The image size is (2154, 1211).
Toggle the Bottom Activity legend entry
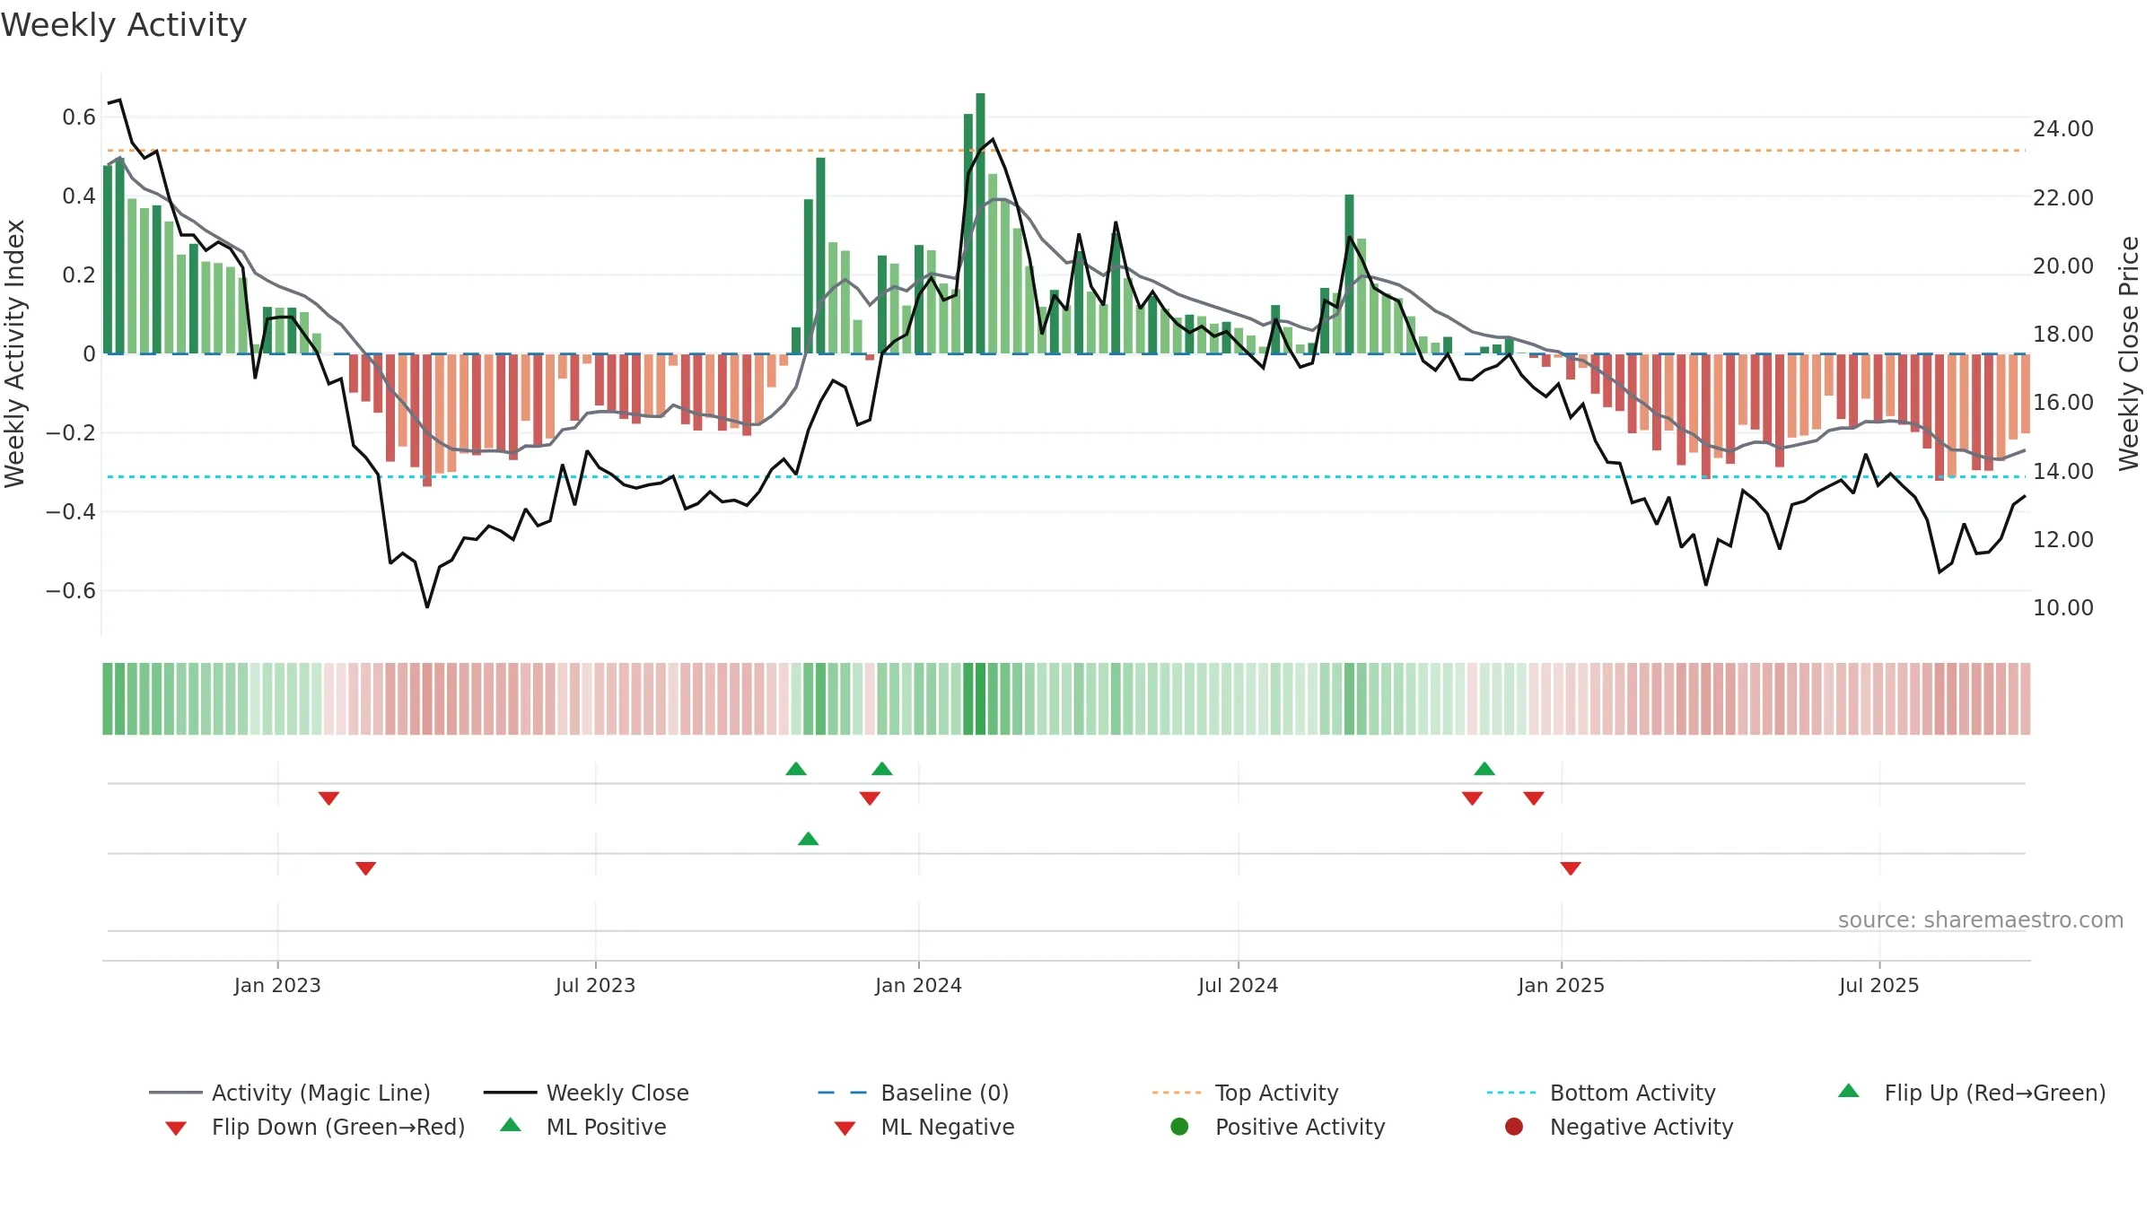click(1601, 1093)
